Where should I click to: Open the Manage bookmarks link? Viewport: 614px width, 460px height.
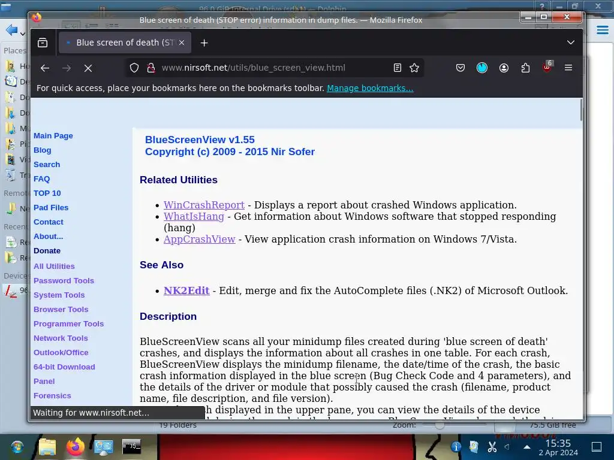(x=370, y=88)
